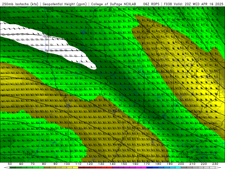Select the darkest green swatch under 50

click(x=13, y=168)
